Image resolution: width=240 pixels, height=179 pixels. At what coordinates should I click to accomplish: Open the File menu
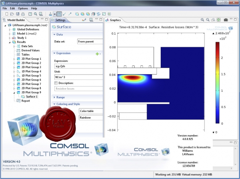pyautogui.click(x=5, y=8)
